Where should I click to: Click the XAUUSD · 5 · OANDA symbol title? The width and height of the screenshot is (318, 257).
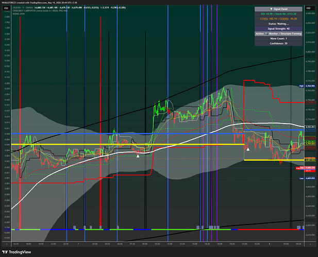[23, 8]
